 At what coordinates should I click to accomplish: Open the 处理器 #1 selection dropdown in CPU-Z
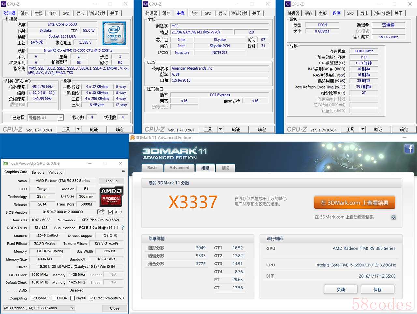(x=45, y=118)
